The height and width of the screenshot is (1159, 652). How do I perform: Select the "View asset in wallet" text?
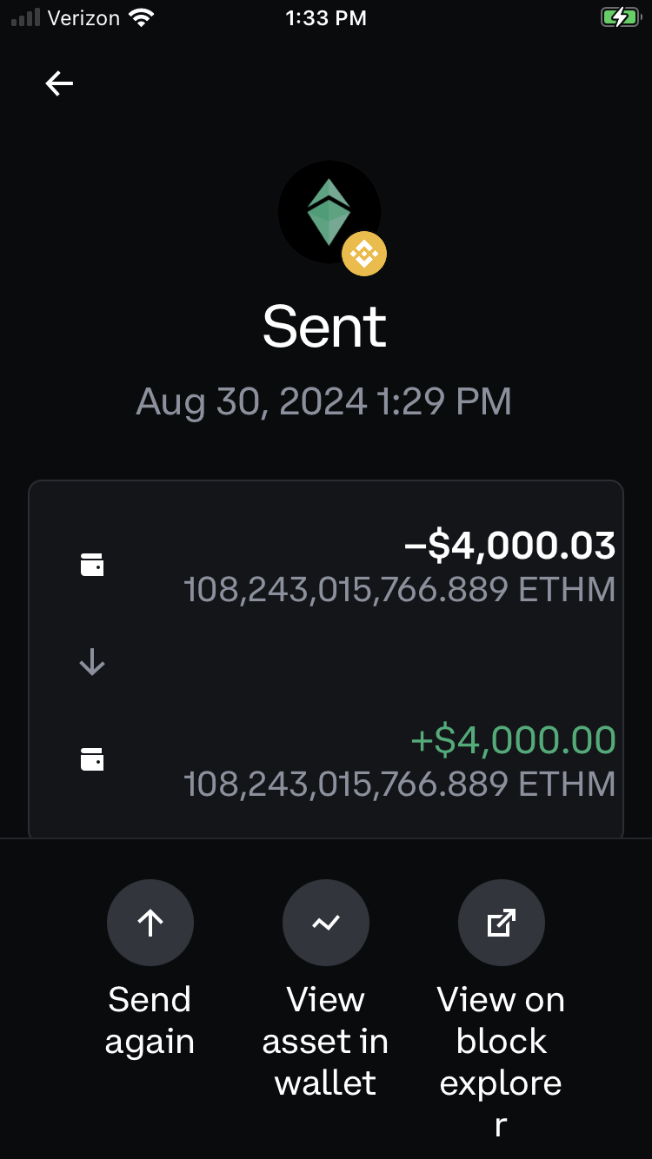(x=325, y=1041)
